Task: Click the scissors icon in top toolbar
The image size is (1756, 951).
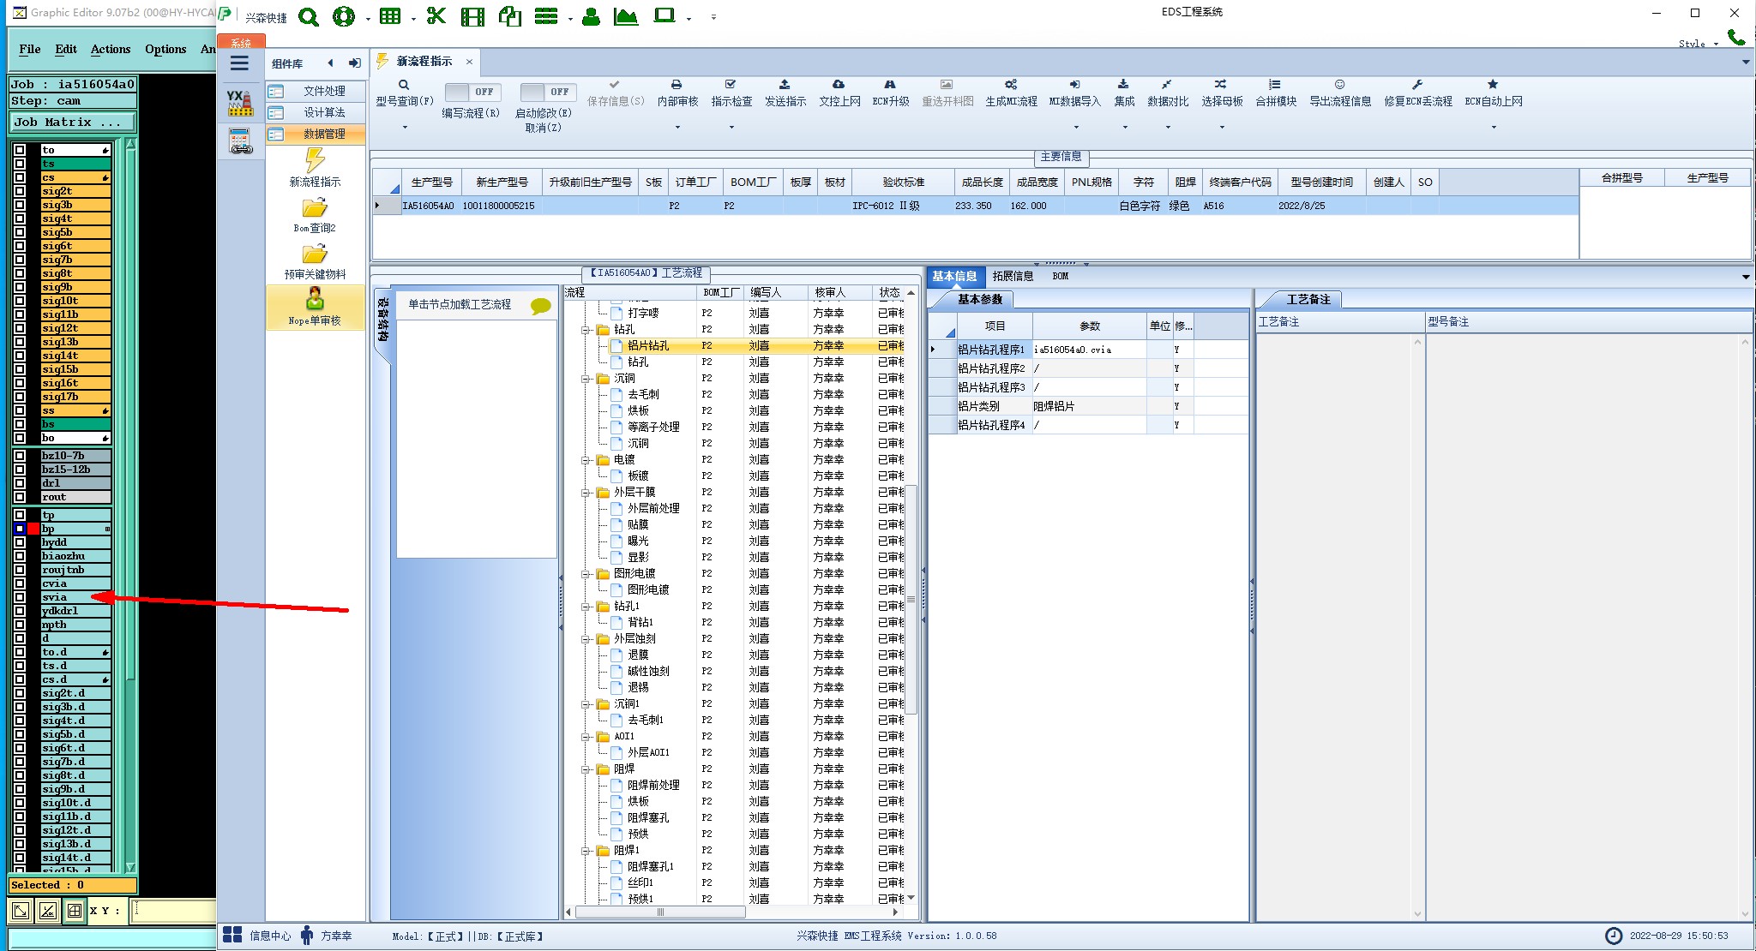Action: coord(436,16)
